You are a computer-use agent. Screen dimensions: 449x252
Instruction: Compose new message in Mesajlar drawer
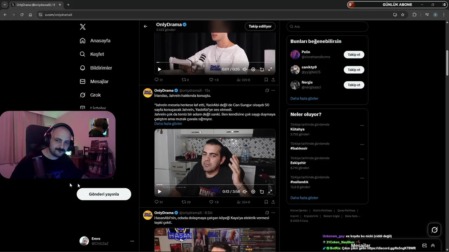424,246
